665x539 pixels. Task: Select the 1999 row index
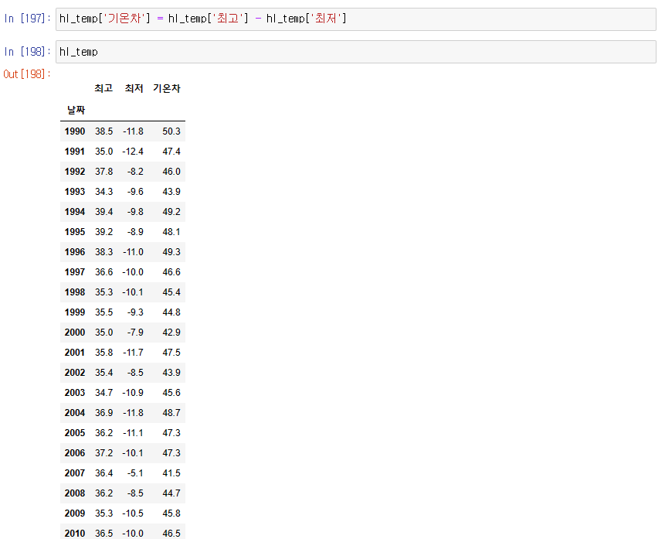[x=75, y=312]
